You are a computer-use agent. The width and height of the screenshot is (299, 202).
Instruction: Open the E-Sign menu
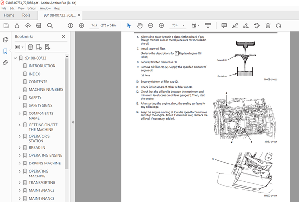click(x=32, y=8)
